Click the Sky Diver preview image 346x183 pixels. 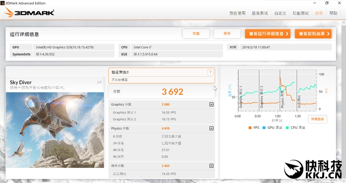click(55, 130)
